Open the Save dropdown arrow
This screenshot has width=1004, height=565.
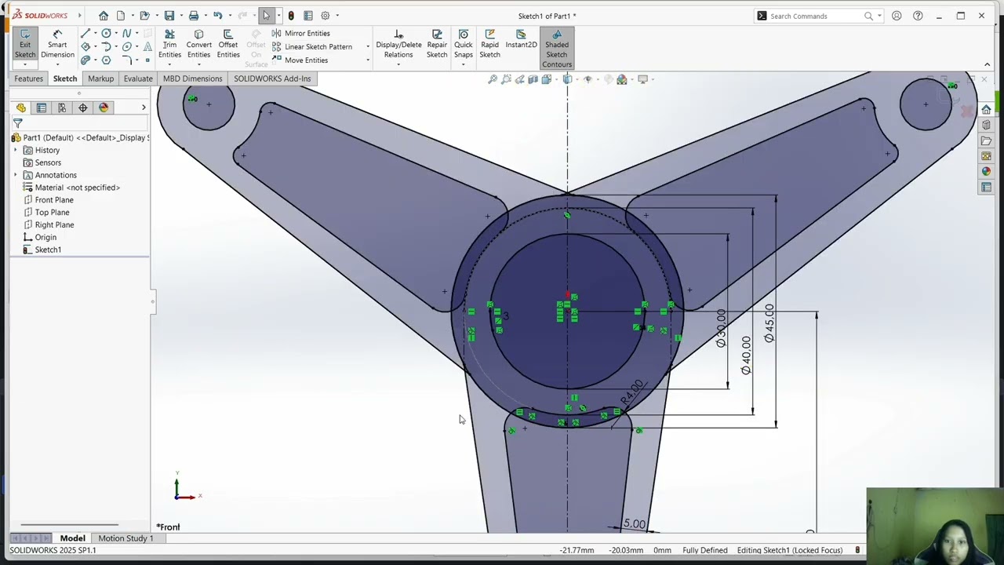pos(180,16)
